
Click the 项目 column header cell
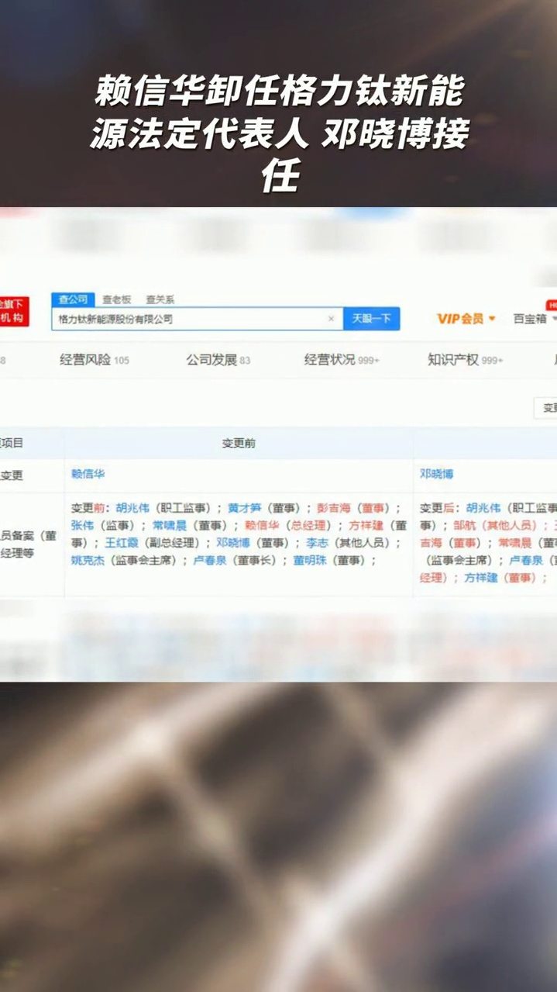(x=31, y=444)
